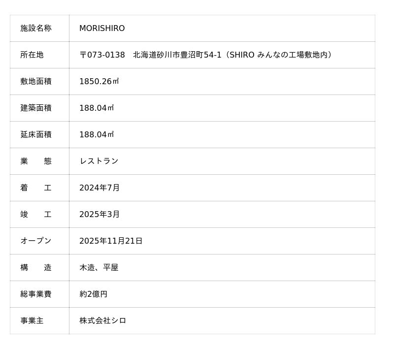The width and height of the screenshot is (394, 349).
Task: Select the 事業主 label
Action: pyautogui.click(x=32, y=320)
